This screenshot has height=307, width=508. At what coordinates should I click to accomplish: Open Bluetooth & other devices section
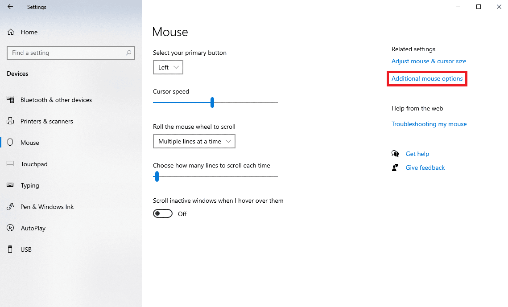click(x=56, y=100)
